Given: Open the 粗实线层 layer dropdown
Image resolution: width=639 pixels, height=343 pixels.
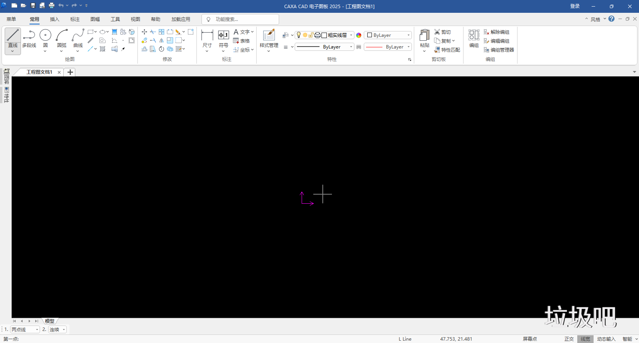Looking at the screenshot, I should pos(351,35).
